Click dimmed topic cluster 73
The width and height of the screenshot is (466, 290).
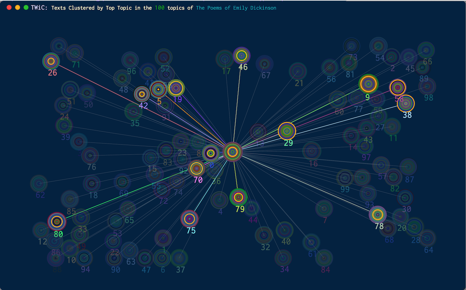(x=352, y=46)
